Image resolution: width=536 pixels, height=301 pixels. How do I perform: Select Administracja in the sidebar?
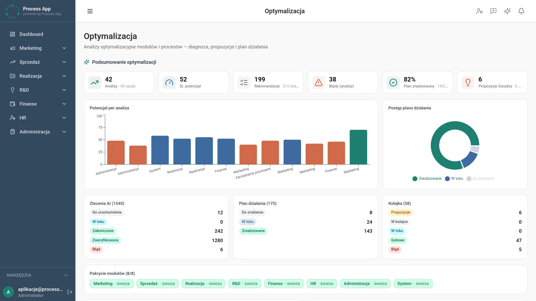(38, 132)
